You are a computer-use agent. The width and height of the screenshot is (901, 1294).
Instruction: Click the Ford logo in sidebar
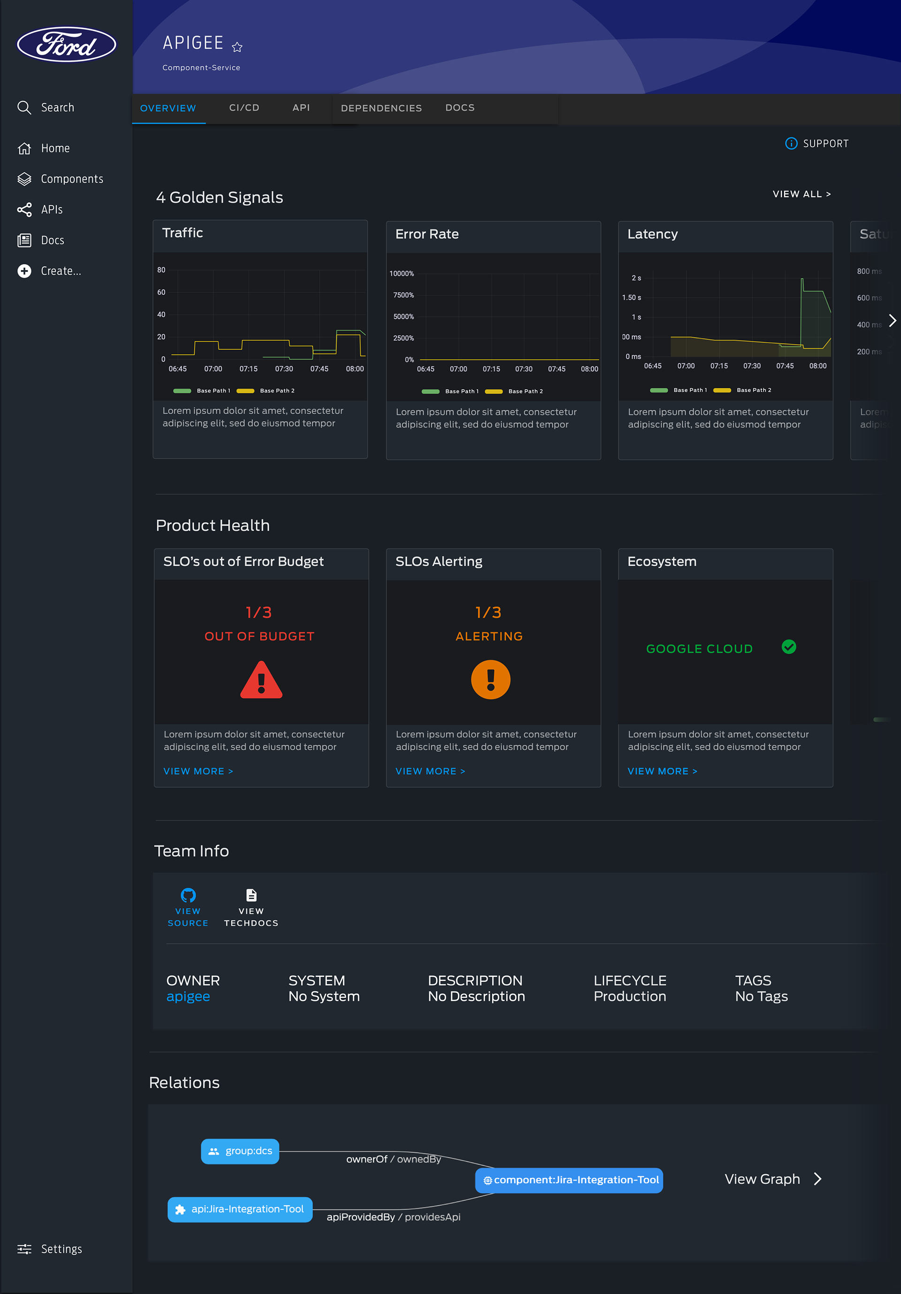coord(67,45)
